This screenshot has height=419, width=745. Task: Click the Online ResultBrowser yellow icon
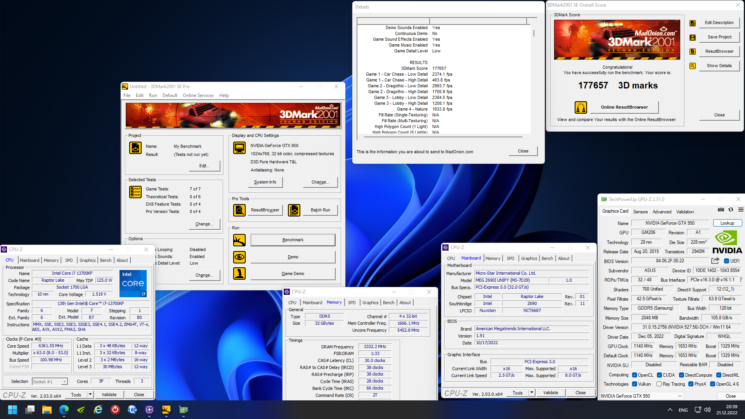coord(581,107)
